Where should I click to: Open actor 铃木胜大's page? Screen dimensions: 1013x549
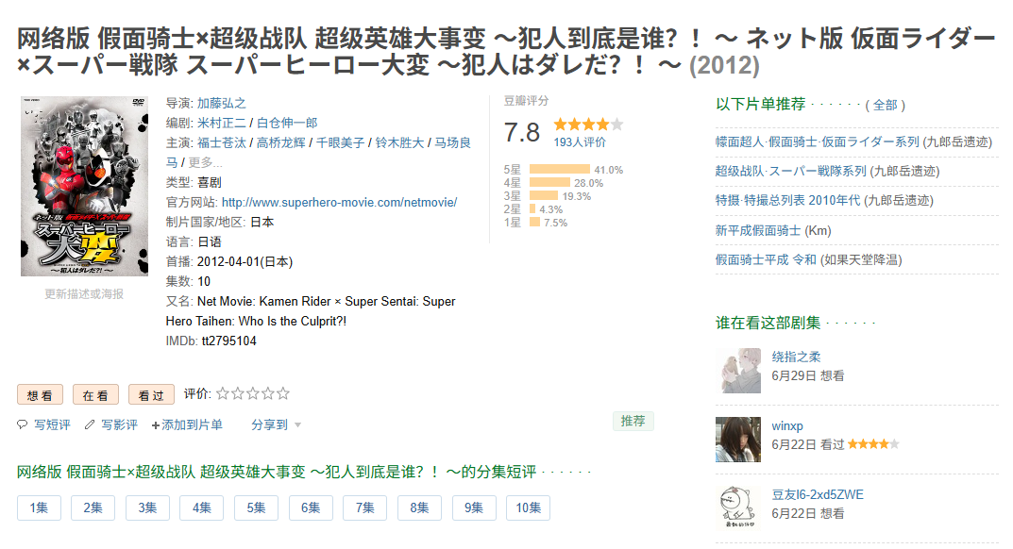click(x=400, y=142)
